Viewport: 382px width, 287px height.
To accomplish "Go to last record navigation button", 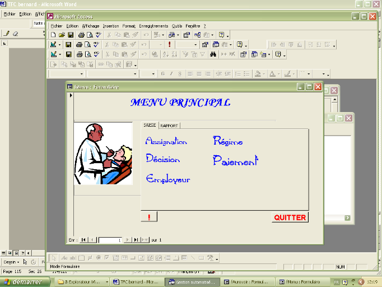I will pyautogui.click(x=136, y=240).
